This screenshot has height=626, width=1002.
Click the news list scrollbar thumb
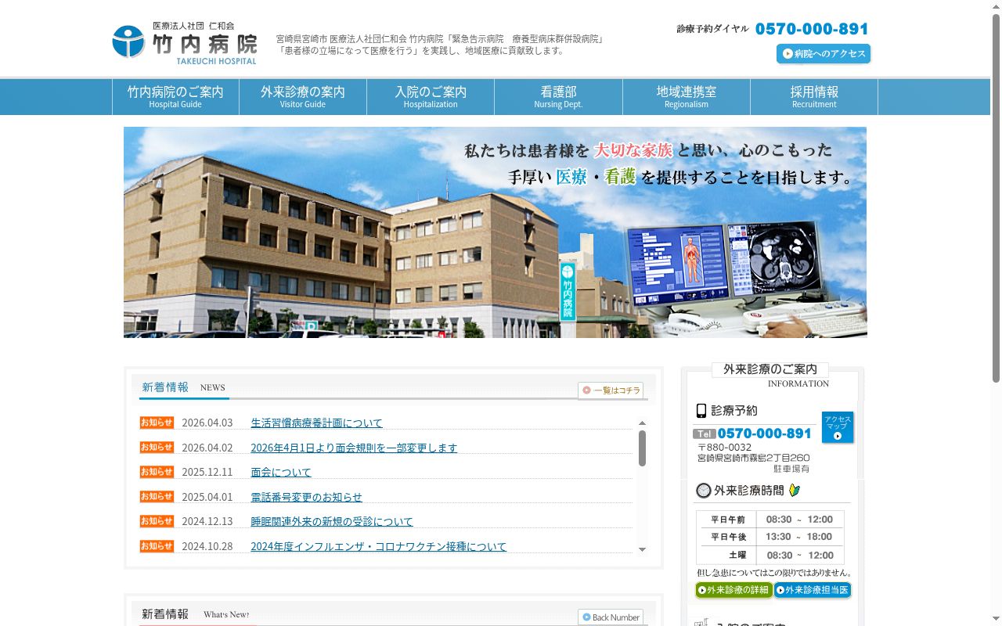[643, 448]
